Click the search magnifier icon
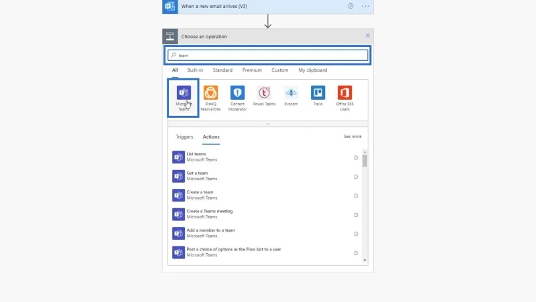 [174, 55]
